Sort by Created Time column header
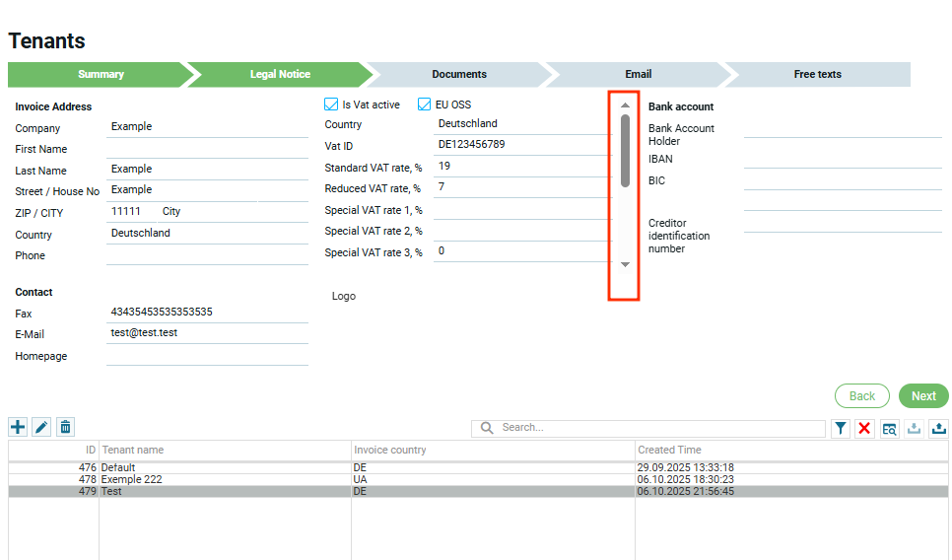The height and width of the screenshot is (560, 952). tap(670, 450)
